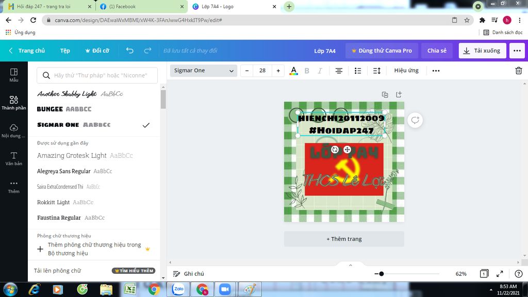Click Chia sẻ share button
The width and height of the screenshot is (528, 297).
437,51
